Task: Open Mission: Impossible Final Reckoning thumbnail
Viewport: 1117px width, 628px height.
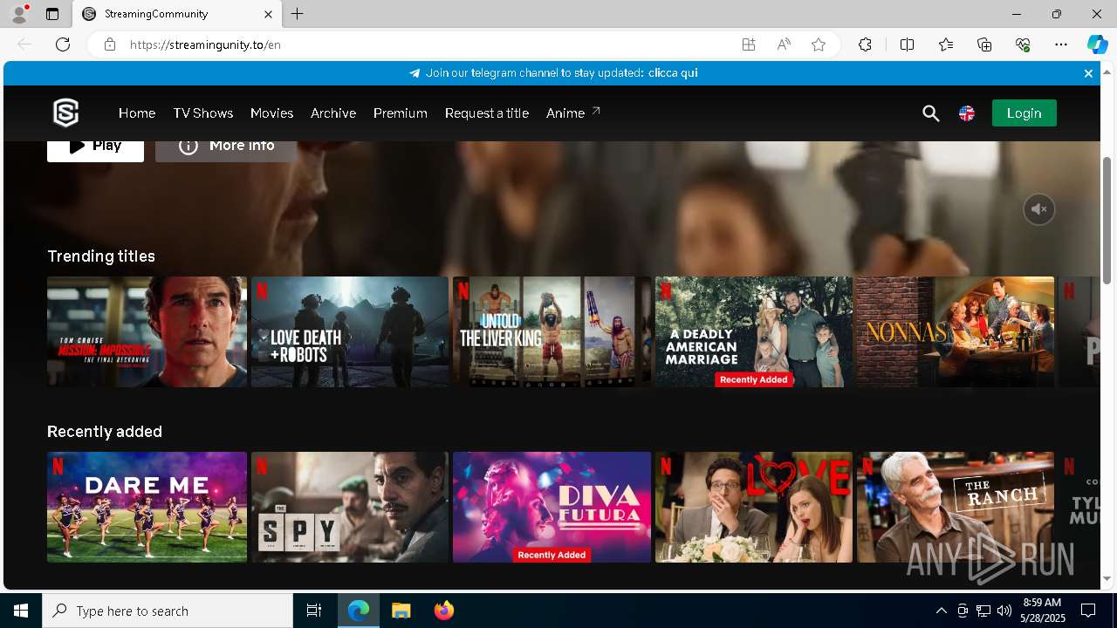Action: (147, 331)
